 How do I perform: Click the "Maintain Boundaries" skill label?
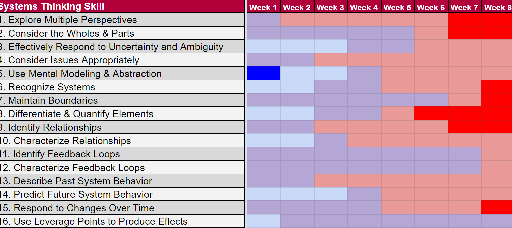point(53,100)
